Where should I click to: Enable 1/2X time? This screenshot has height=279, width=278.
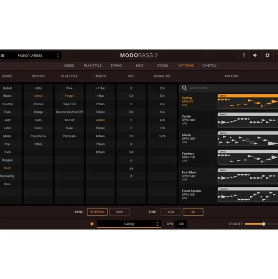point(171,212)
